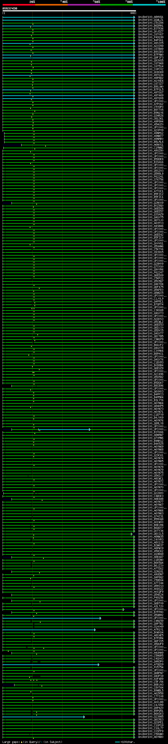Click hit label UniRef100_A9TQV8
Image resolution: width=168 pixels, height=744 pixels.
[x=150, y=98]
